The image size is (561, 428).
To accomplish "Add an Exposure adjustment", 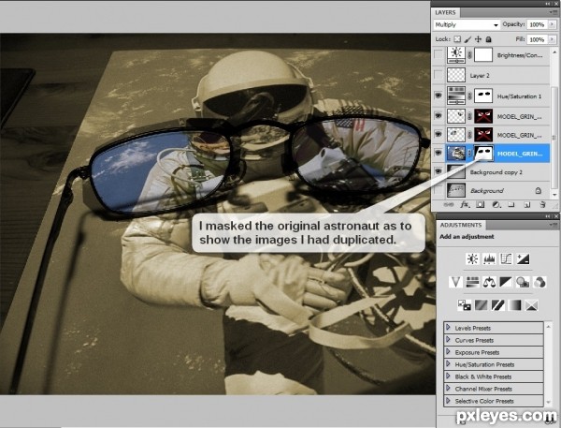I will pyautogui.click(x=523, y=258).
